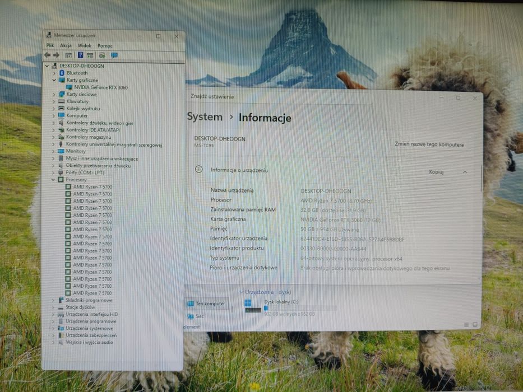Viewport: 523px width, 392px height.
Task: Collapse the Procesory node
Action: pyautogui.click(x=53, y=180)
